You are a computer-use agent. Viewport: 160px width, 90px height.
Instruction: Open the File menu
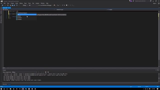coord(1,3)
